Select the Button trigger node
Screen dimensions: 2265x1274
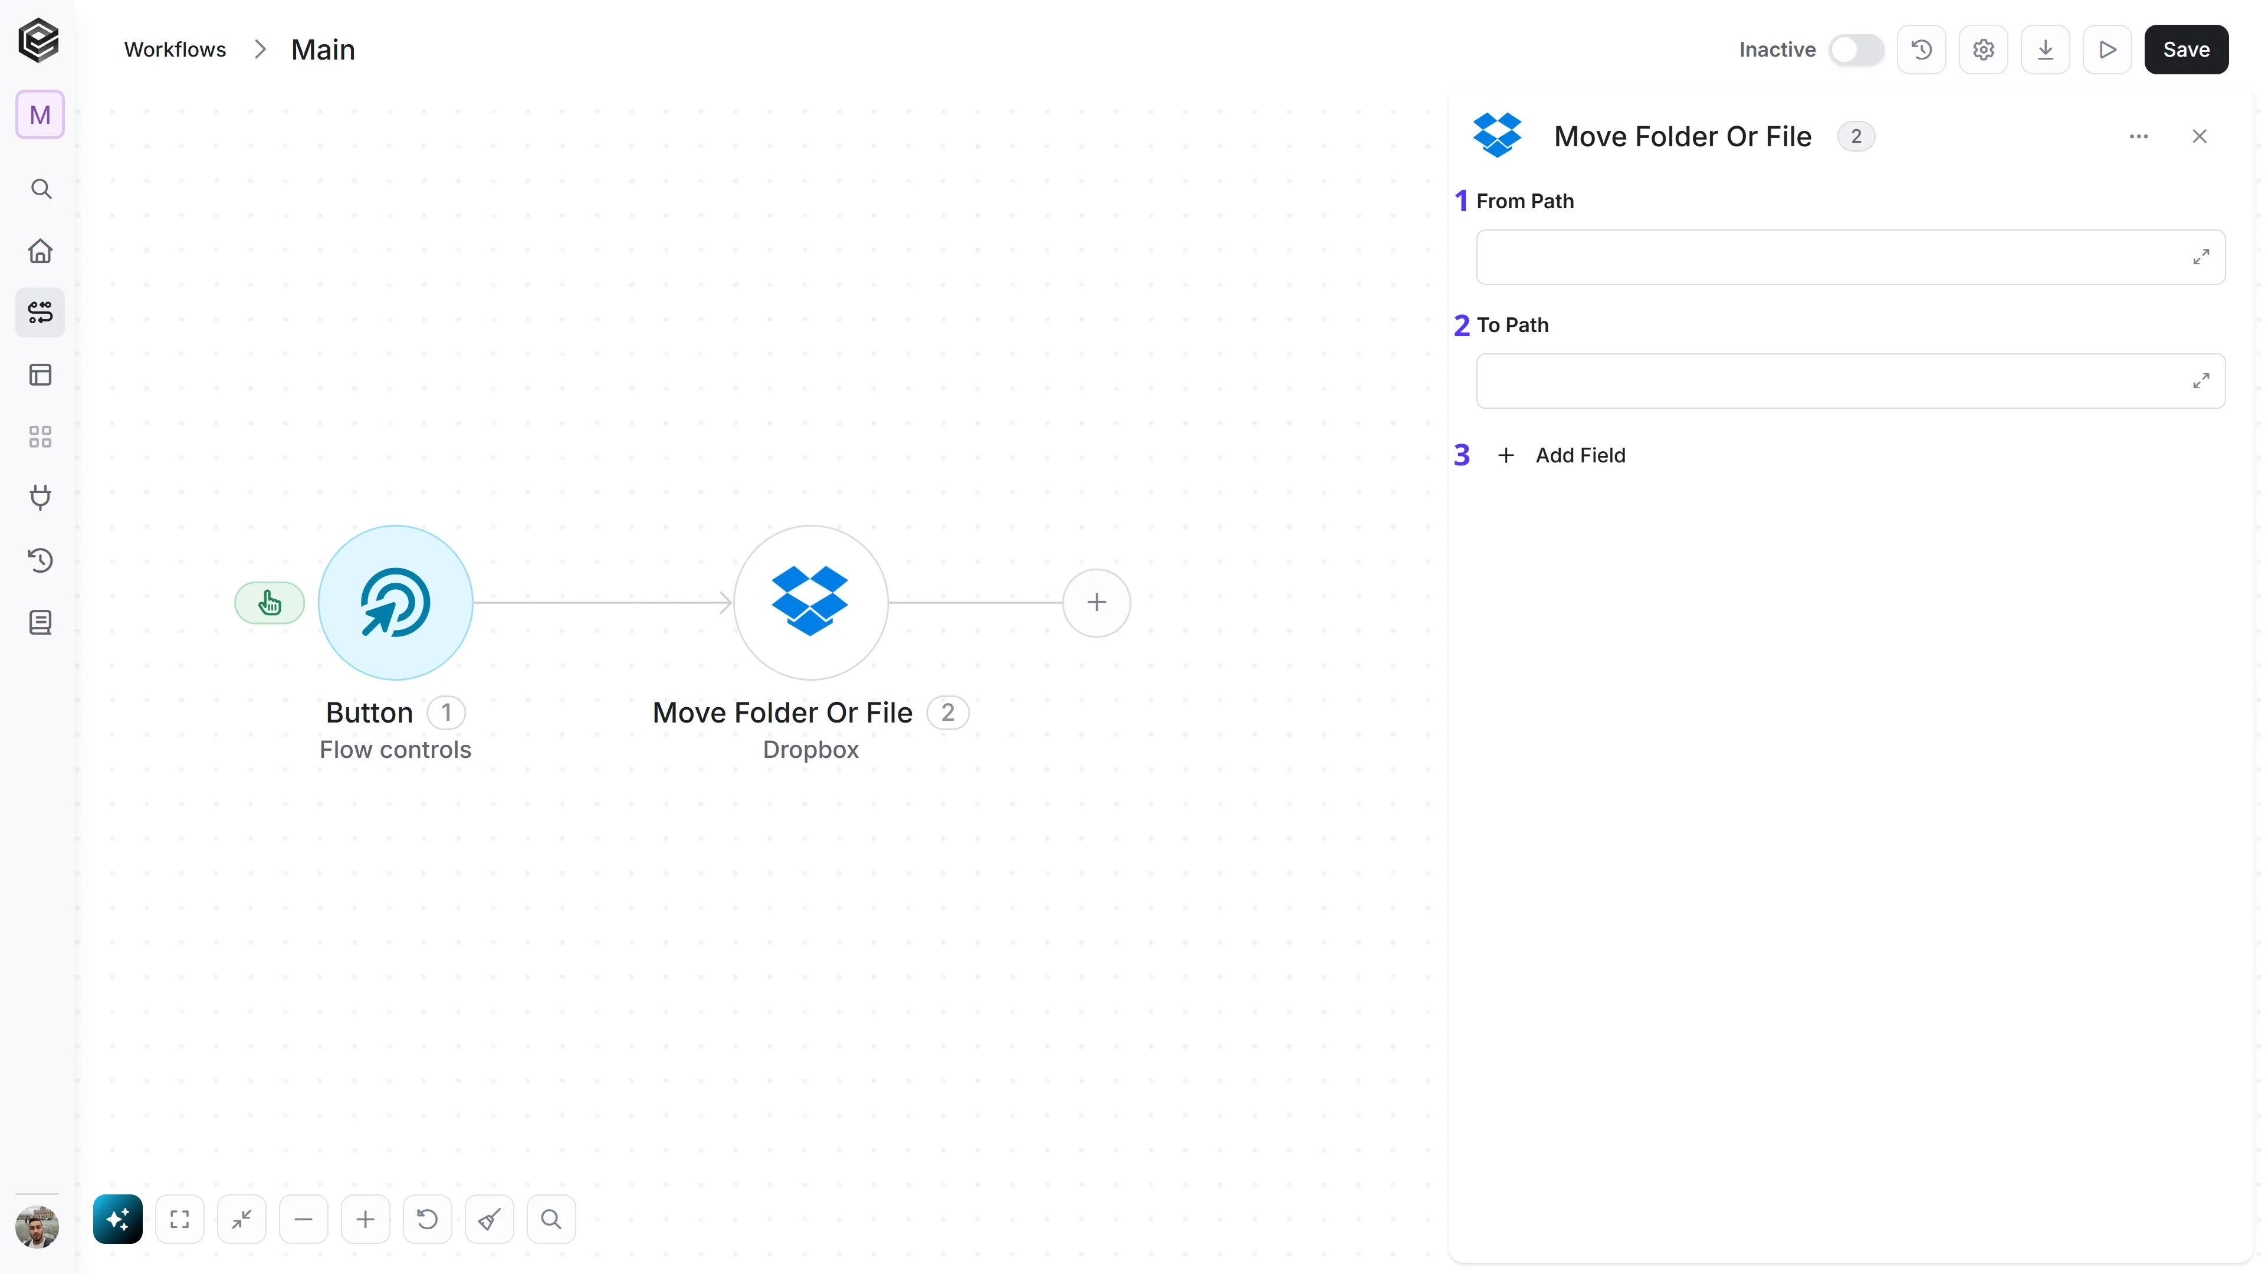coord(396,602)
